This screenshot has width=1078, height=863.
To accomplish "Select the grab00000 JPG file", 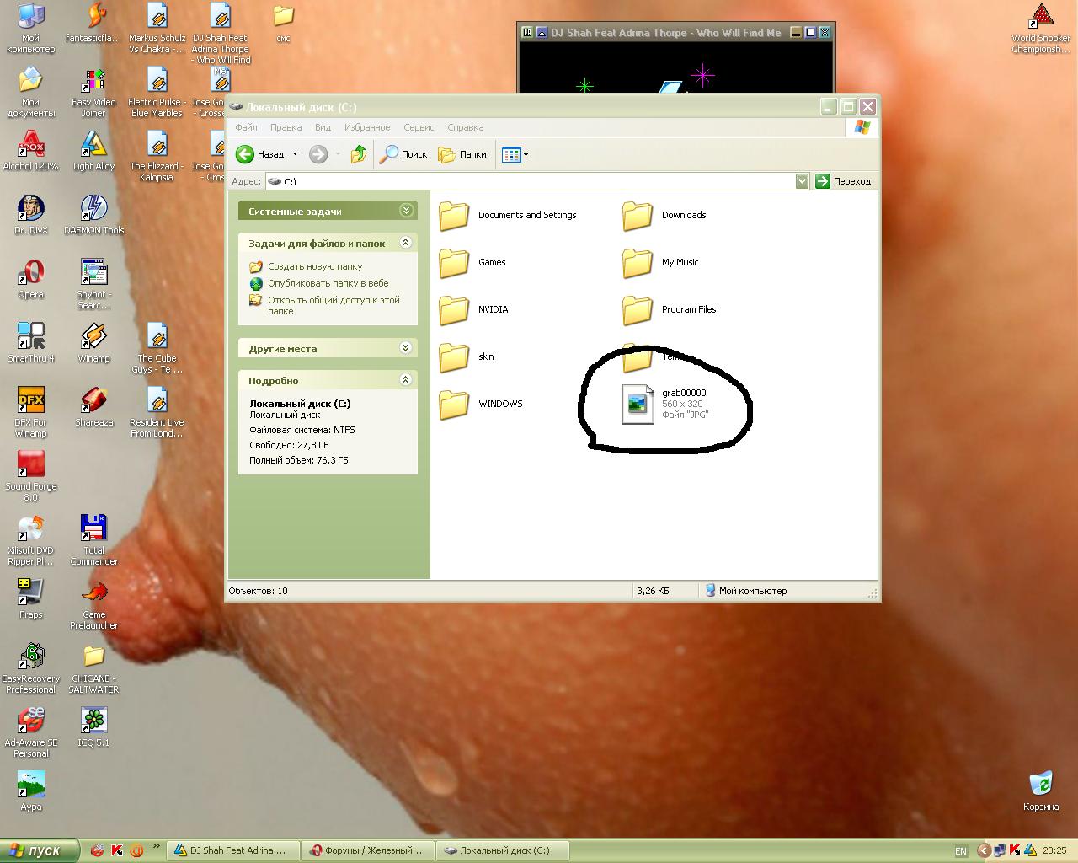I will pos(638,404).
